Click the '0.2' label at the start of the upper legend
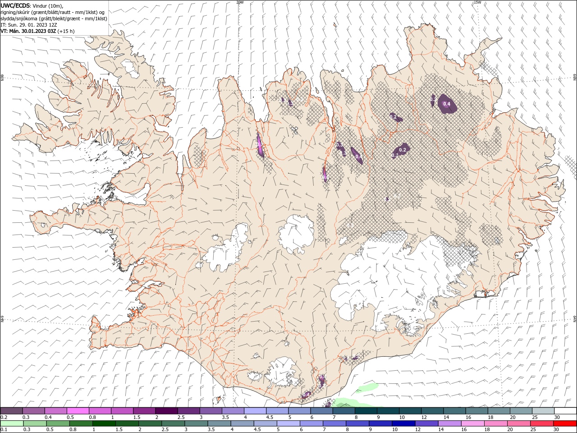This screenshot has width=577, height=433. point(3,417)
